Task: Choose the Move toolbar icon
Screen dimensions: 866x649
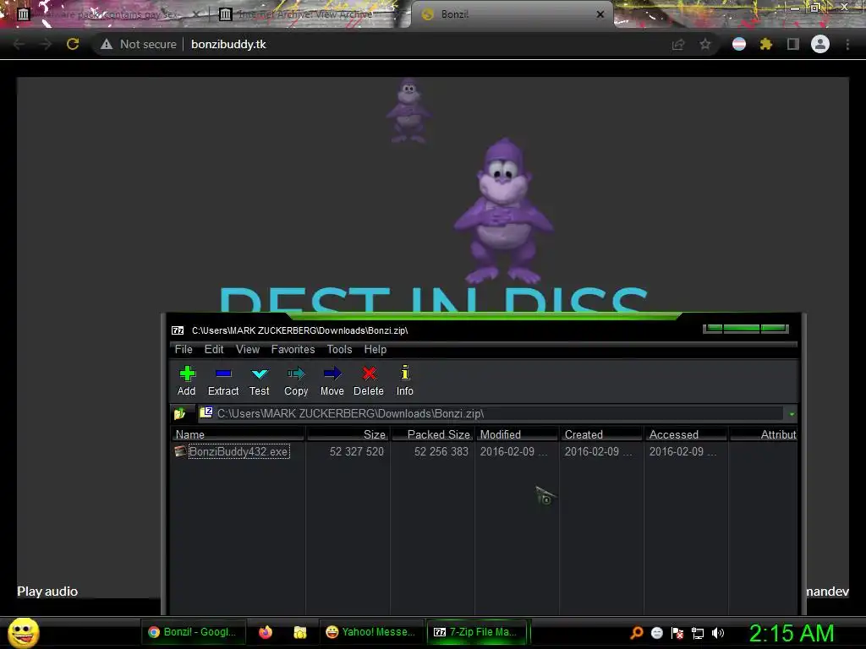Action: tap(332, 380)
